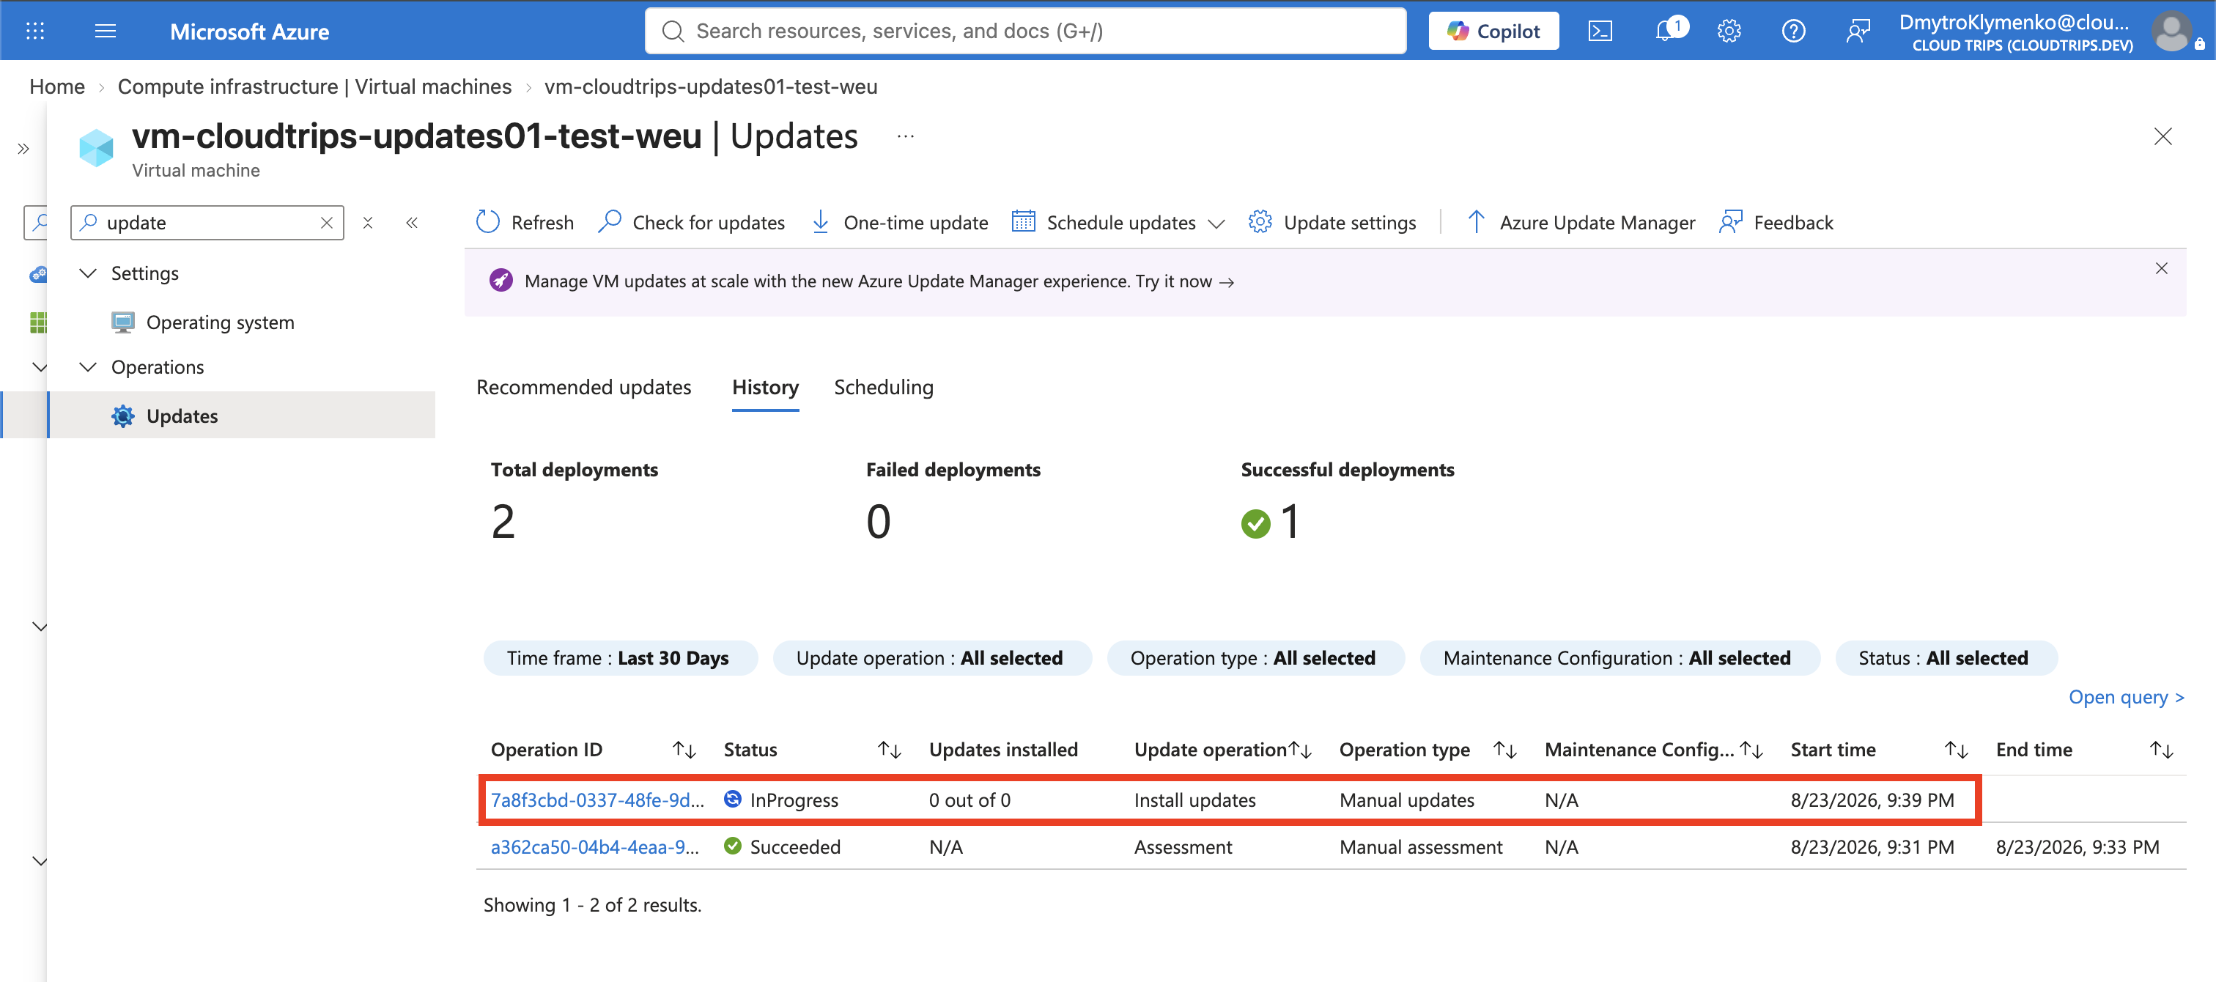Close the Updates blade
2216x982 pixels.
pyautogui.click(x=2163, y=136)
